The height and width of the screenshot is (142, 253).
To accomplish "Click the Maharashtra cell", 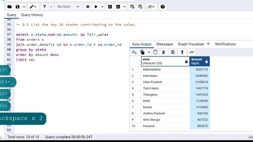I will pos(165,69).
